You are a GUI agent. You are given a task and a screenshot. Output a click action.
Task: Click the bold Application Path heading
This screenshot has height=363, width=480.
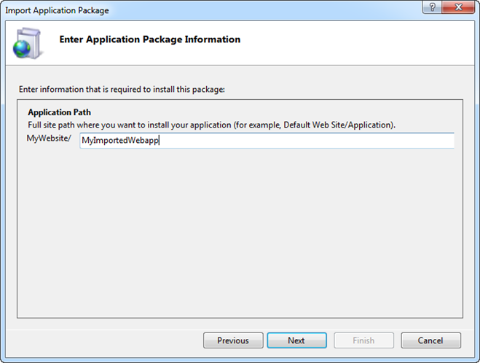tap(59, 113)
